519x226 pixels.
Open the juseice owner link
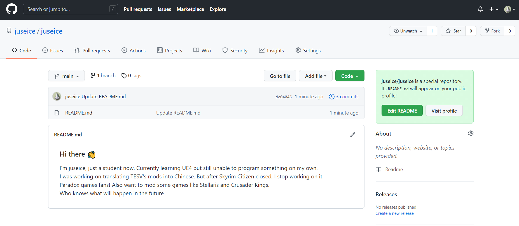coord(25,31)
